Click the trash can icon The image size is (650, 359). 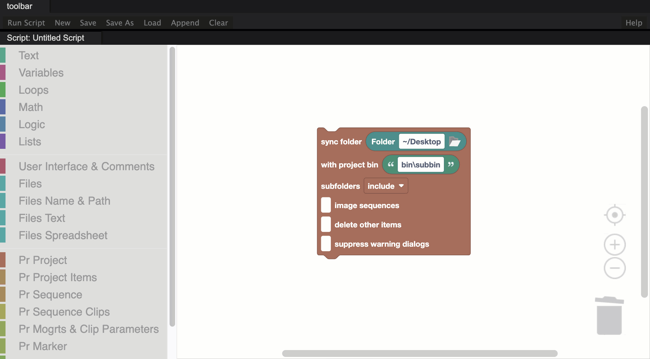(x=609, y=316)
